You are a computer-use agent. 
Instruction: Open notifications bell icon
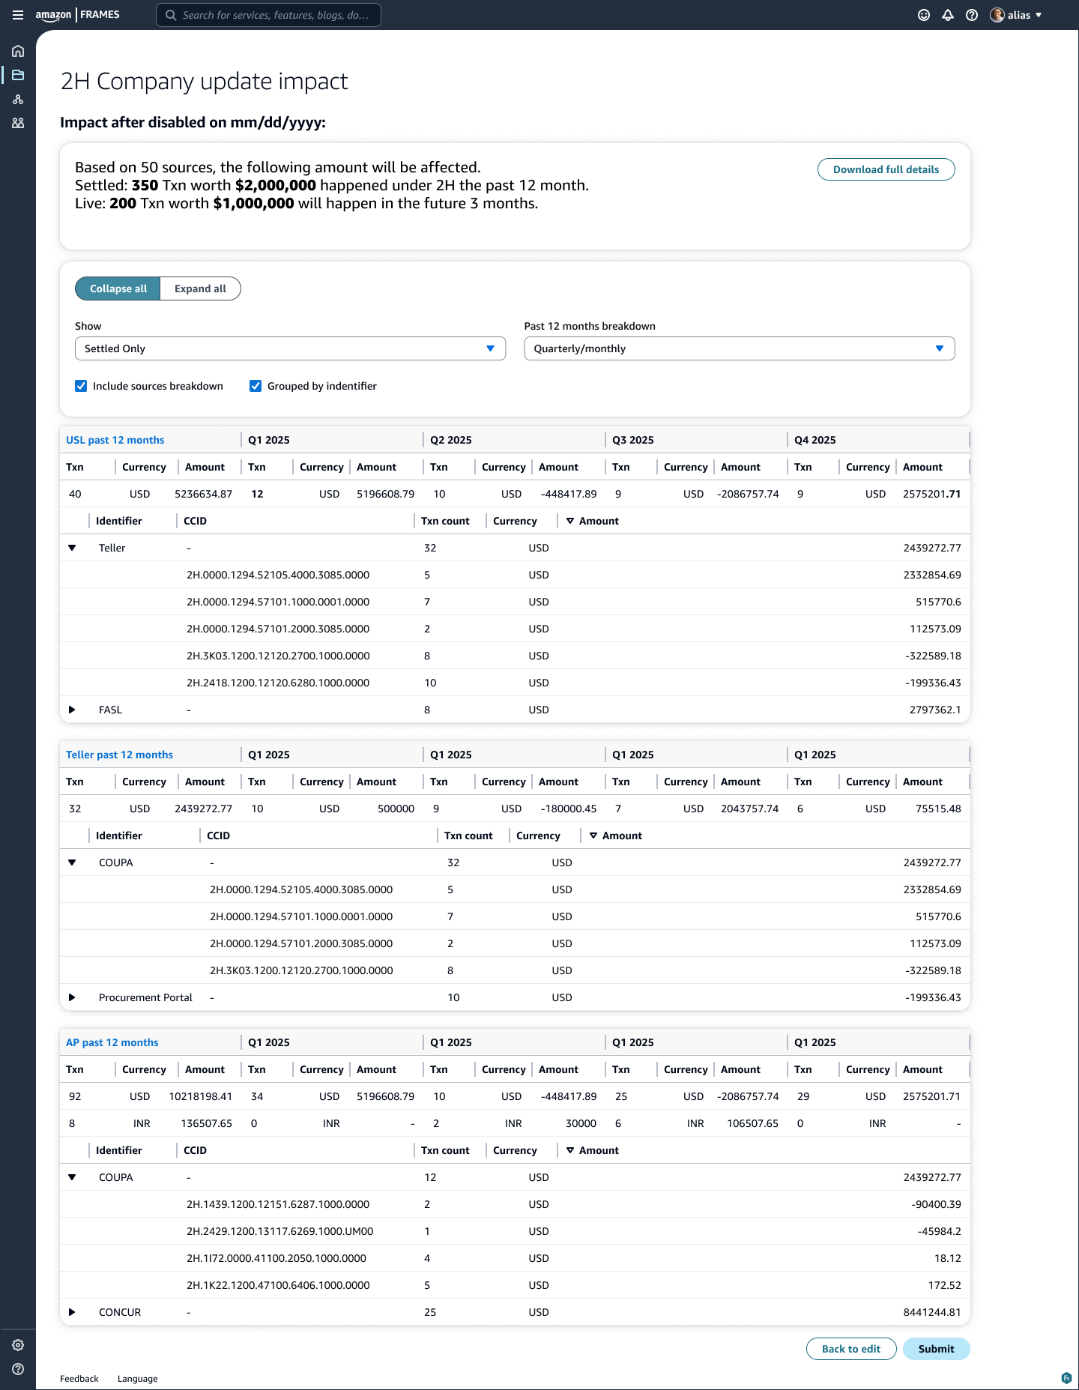click(x=948, y=15)
